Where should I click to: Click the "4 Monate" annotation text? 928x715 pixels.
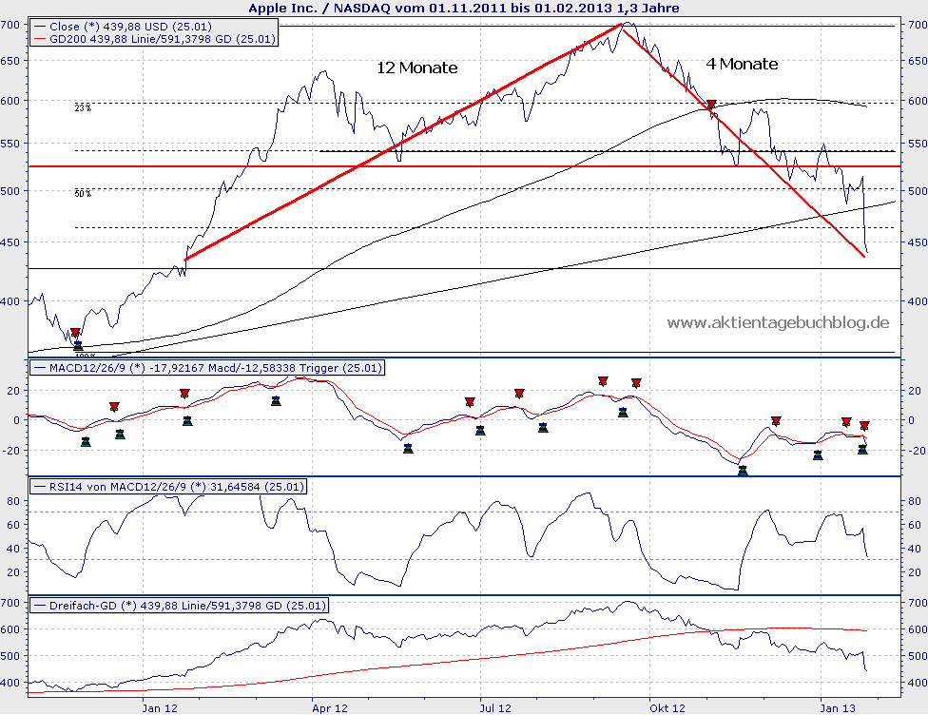(x=742, y=65)
